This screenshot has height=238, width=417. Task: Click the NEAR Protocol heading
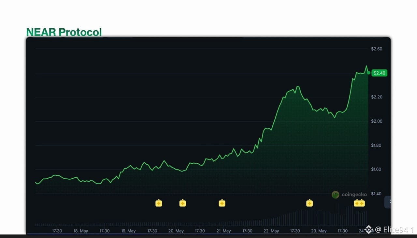[64, 32]
